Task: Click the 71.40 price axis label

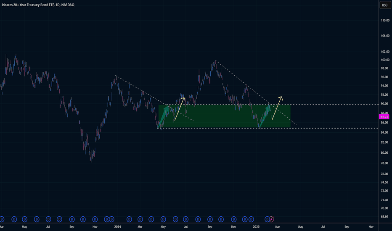Action: click(385, 200)
